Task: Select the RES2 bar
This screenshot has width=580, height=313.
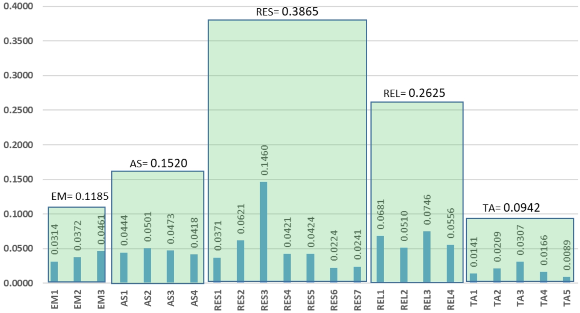Action: pos(240,261)
